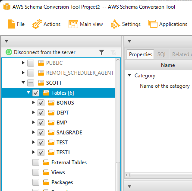Click the REMOTE_SCHEDULER_AGENT folder icon
Viewport: 192px width, 191px height.
click(x=41, y=73)
